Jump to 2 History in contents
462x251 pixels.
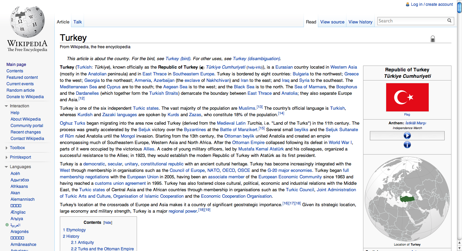[71, 236]
